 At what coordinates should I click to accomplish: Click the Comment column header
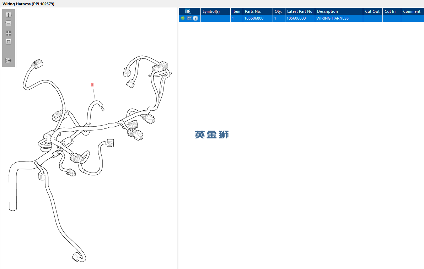tap(412, 11)
